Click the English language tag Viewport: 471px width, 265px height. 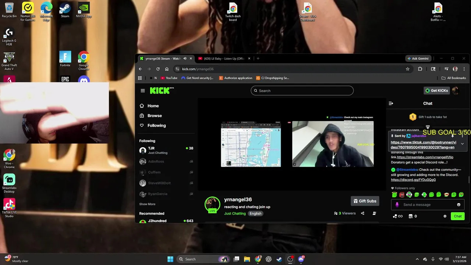click(255, 213)
